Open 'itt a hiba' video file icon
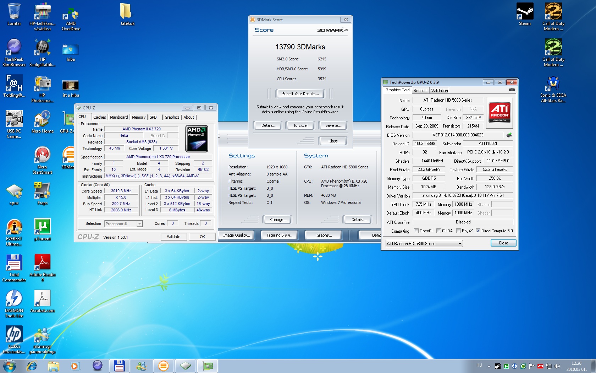This screenshot has width=596, height=373. [x=71, y=88]
